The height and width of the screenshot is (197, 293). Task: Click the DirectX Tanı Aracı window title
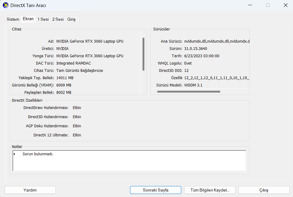click(28, 5)
